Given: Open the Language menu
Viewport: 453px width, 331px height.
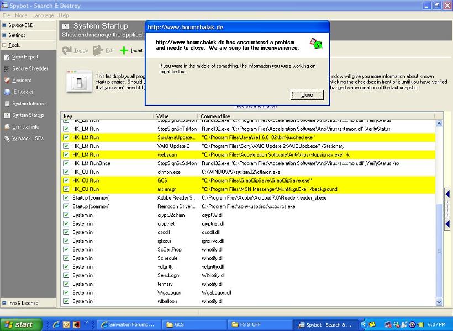Looking at the screenshot, I should click(43, 15).
